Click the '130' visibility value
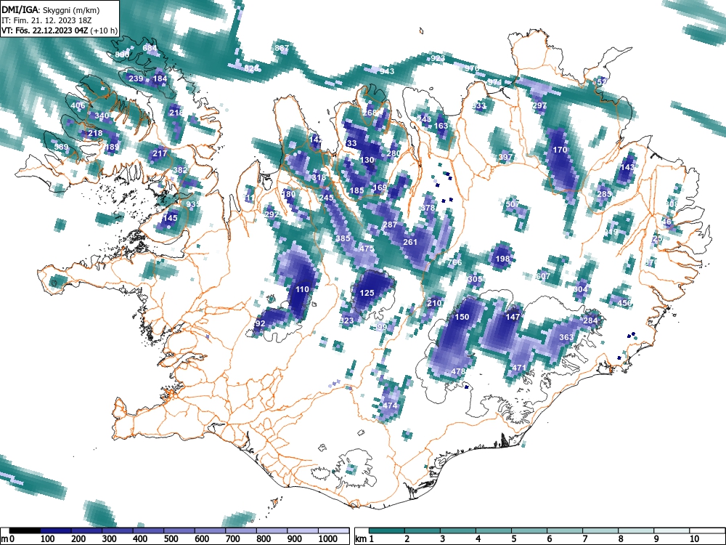 click(x=367, y=160)
